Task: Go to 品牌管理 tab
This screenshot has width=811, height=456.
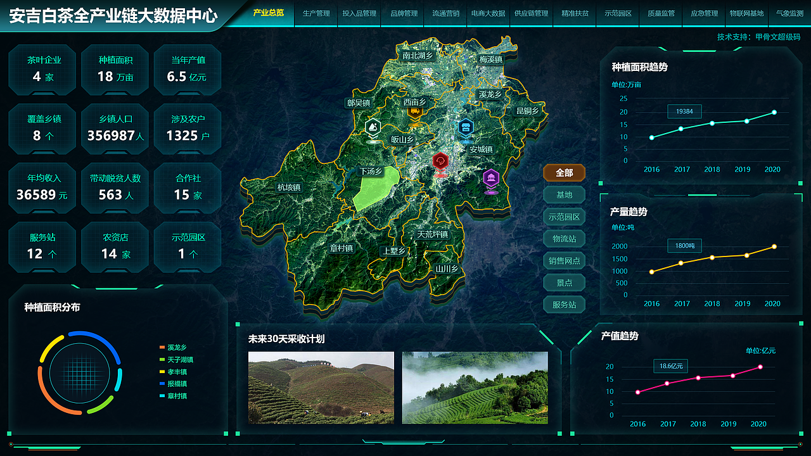Action: tap(403, 13)
